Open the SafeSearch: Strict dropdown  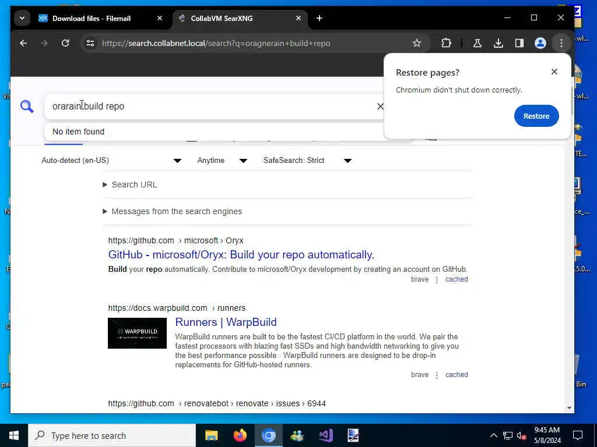307,161
